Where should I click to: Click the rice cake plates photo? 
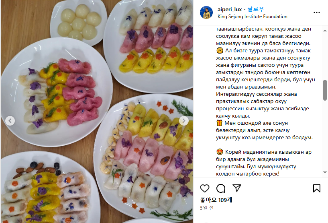click(x=97, y=111)
